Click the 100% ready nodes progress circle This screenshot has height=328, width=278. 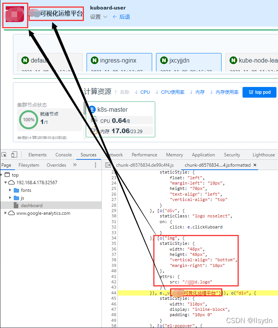click(29, 120)
